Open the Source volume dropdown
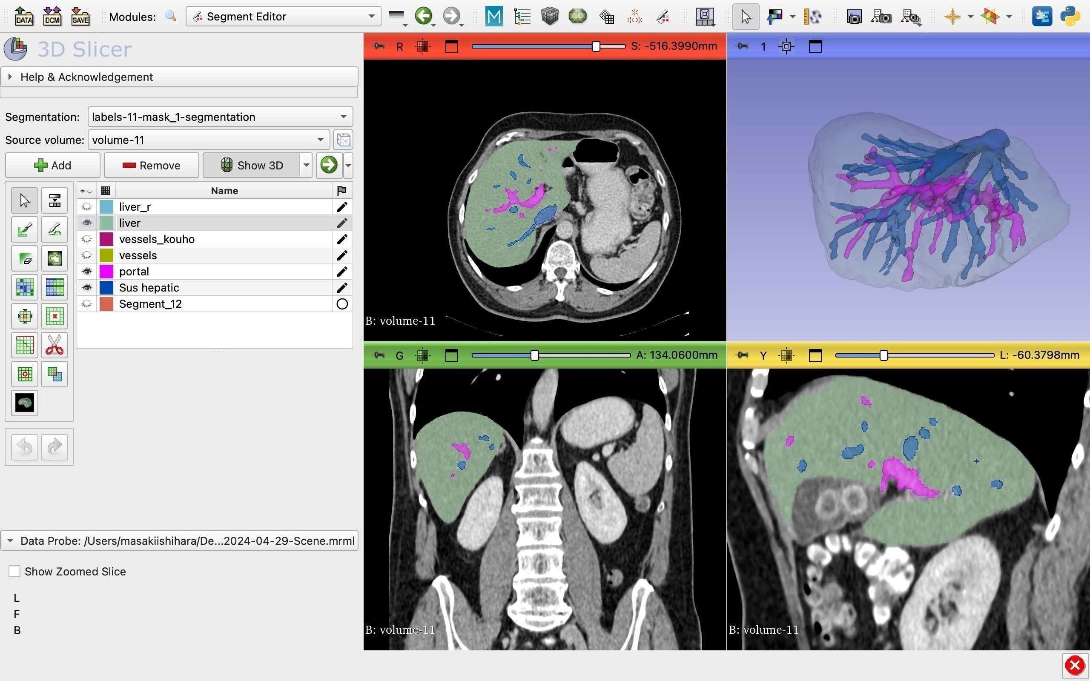This screenshot has height=681, width=1090. coord(208,140)
